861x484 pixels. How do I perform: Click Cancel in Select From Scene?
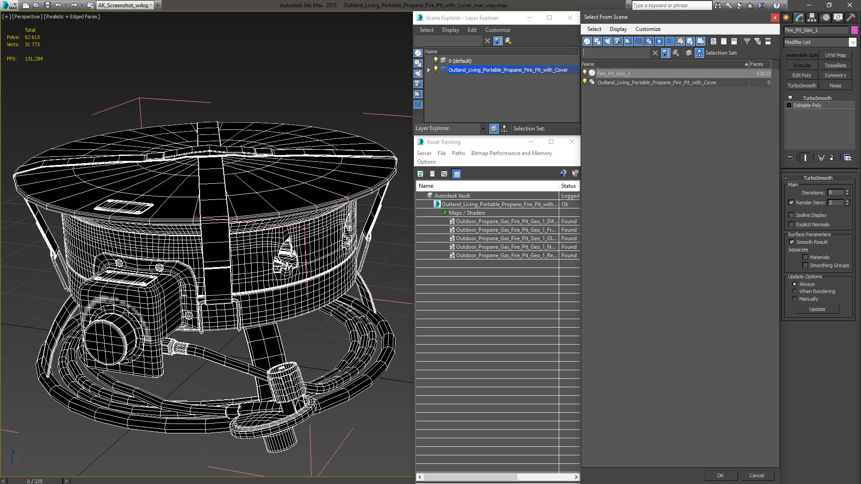click(x=757, y=475)
